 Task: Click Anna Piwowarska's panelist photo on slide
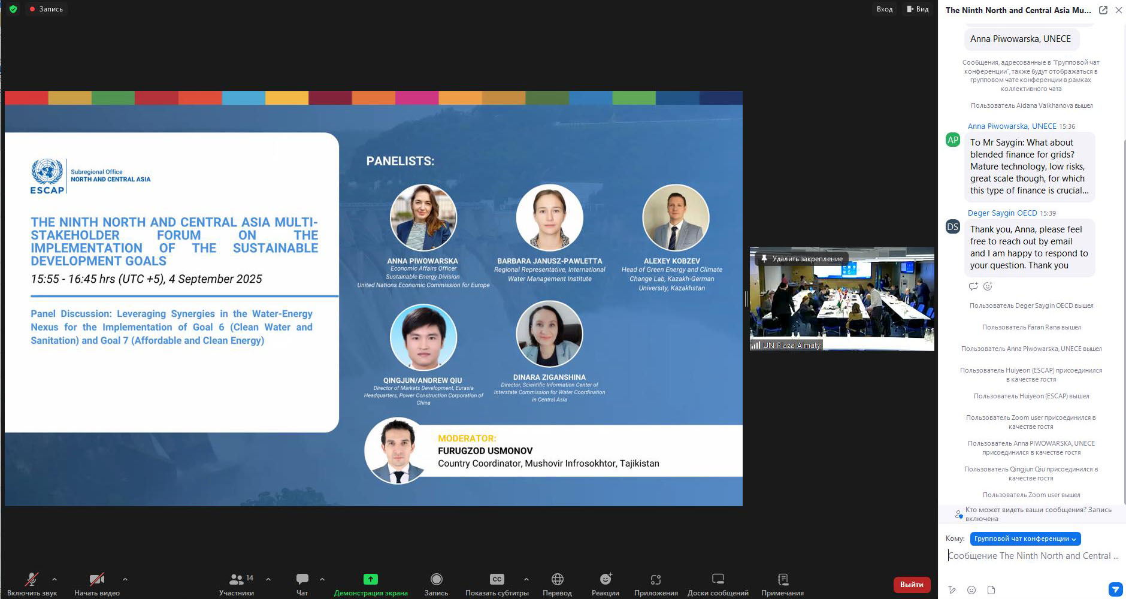423,217
